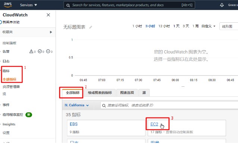
Task: Set time range to 3 天
Action: pos(186,26)
